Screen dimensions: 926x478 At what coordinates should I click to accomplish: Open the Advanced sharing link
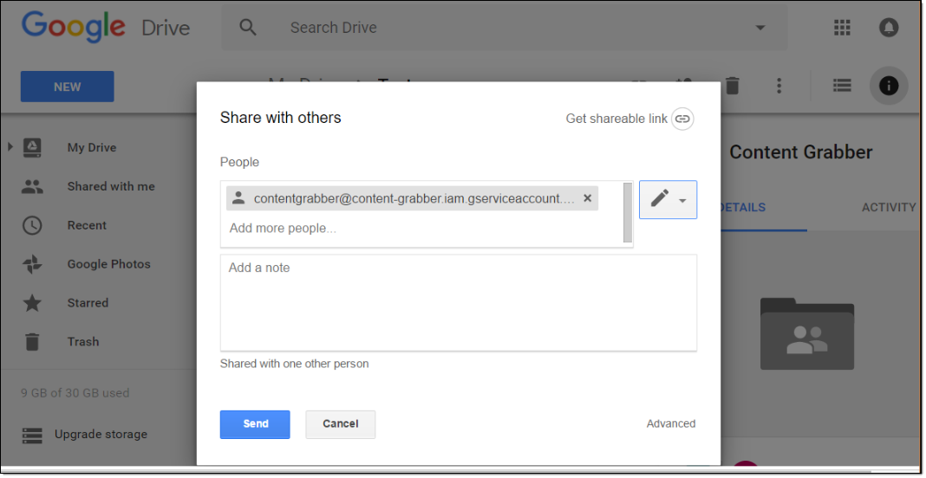[x=670, y=424]
